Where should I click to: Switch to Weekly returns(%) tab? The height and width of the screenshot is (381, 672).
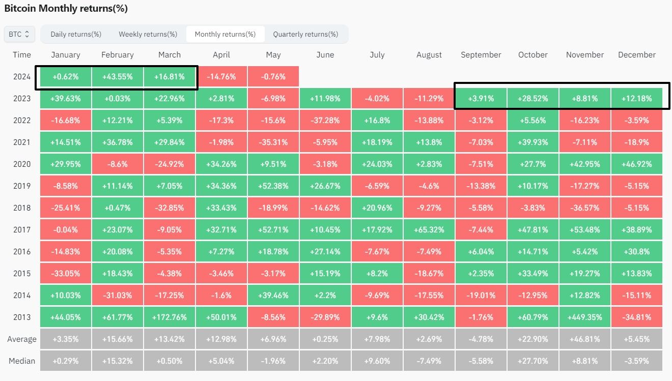point(148,34)
